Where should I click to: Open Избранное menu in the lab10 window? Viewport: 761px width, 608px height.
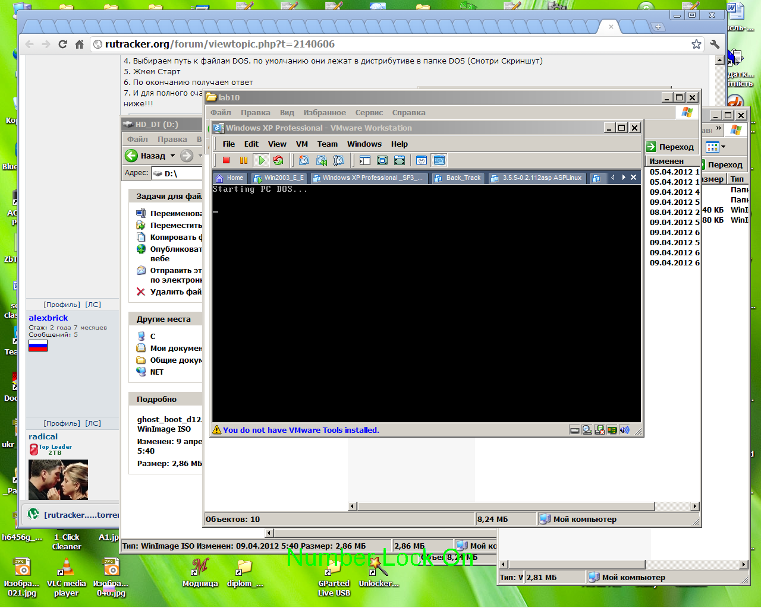click(x=325, y=112)
